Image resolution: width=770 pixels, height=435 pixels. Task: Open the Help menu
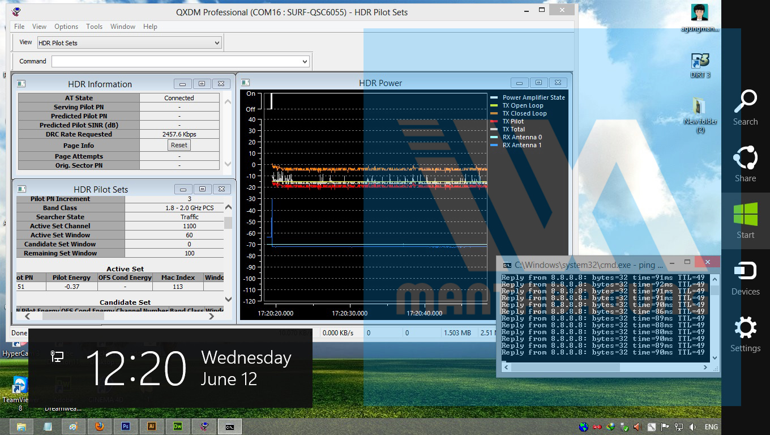click(150, 27)
